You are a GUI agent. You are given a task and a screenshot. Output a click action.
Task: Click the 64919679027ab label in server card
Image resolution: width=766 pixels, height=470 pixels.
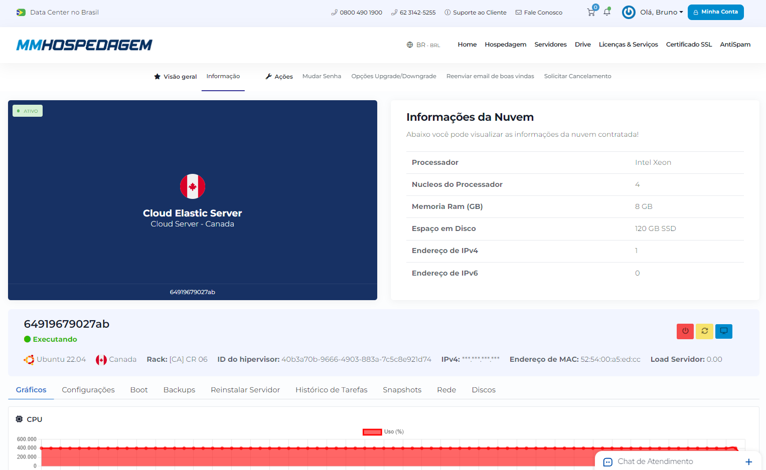click(x=193, y=292)
